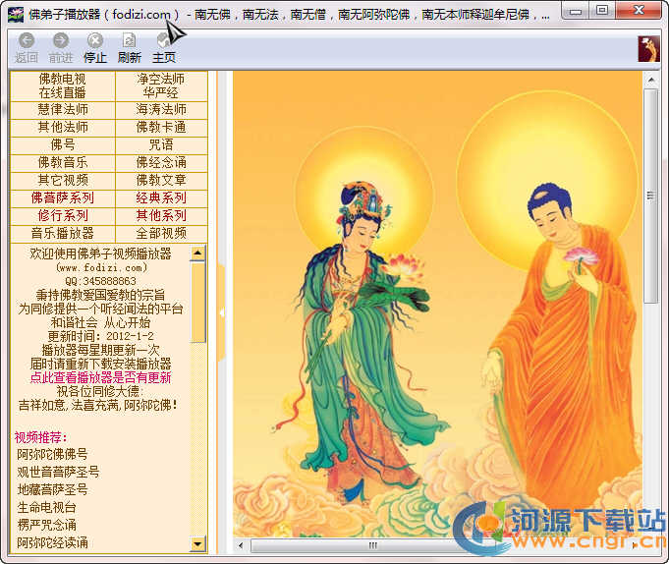This screenshot has width=669, height=564.
Task: Open 其他法师 category
Action: click(x=63, y=127)
